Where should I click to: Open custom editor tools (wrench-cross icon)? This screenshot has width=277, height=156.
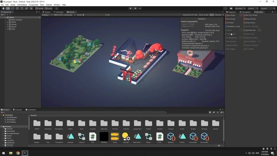(x=31, y=9)
